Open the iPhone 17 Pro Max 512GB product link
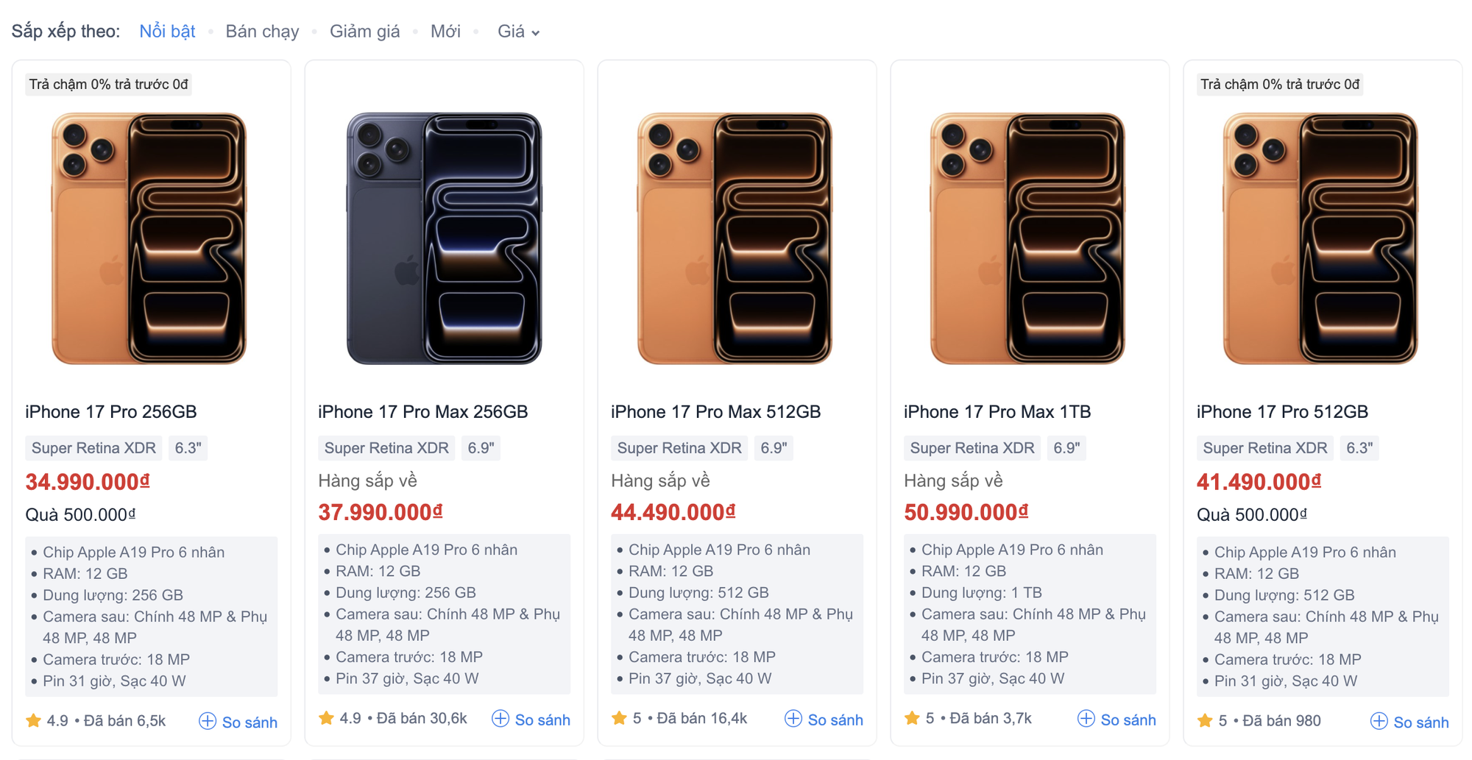1472x760 pixels. click(716, 411)
